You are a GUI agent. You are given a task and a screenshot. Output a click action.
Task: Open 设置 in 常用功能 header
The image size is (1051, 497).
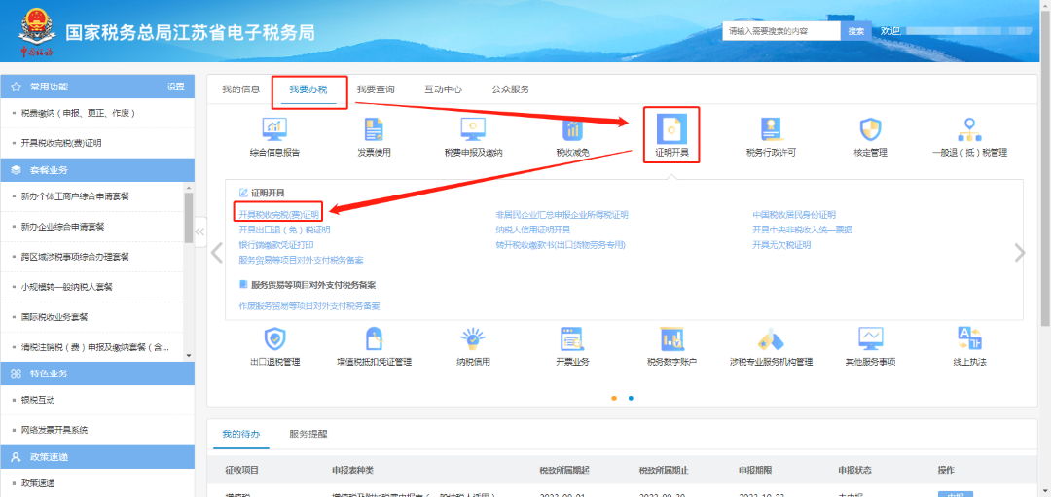pos(175,87)
